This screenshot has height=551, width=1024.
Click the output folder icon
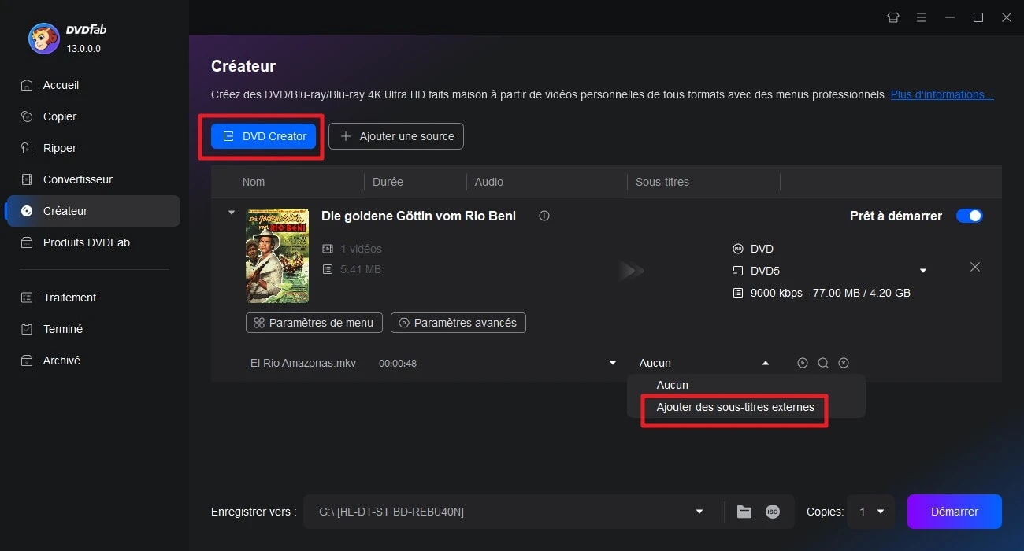(744, 512)
